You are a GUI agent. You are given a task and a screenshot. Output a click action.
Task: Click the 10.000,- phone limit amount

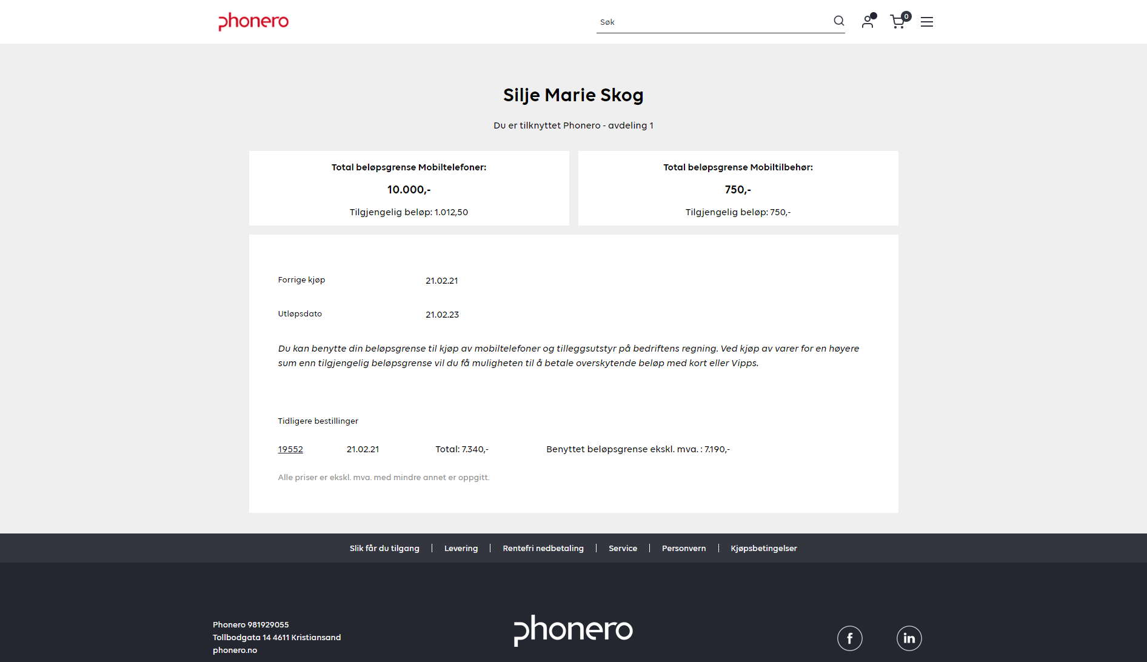point(409,190)
